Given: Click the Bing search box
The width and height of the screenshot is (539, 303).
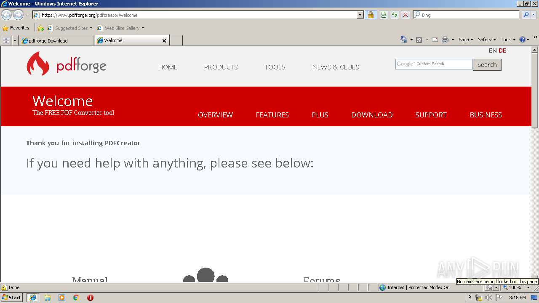Looking at the screenshot, I should click(x=466, y=15).
